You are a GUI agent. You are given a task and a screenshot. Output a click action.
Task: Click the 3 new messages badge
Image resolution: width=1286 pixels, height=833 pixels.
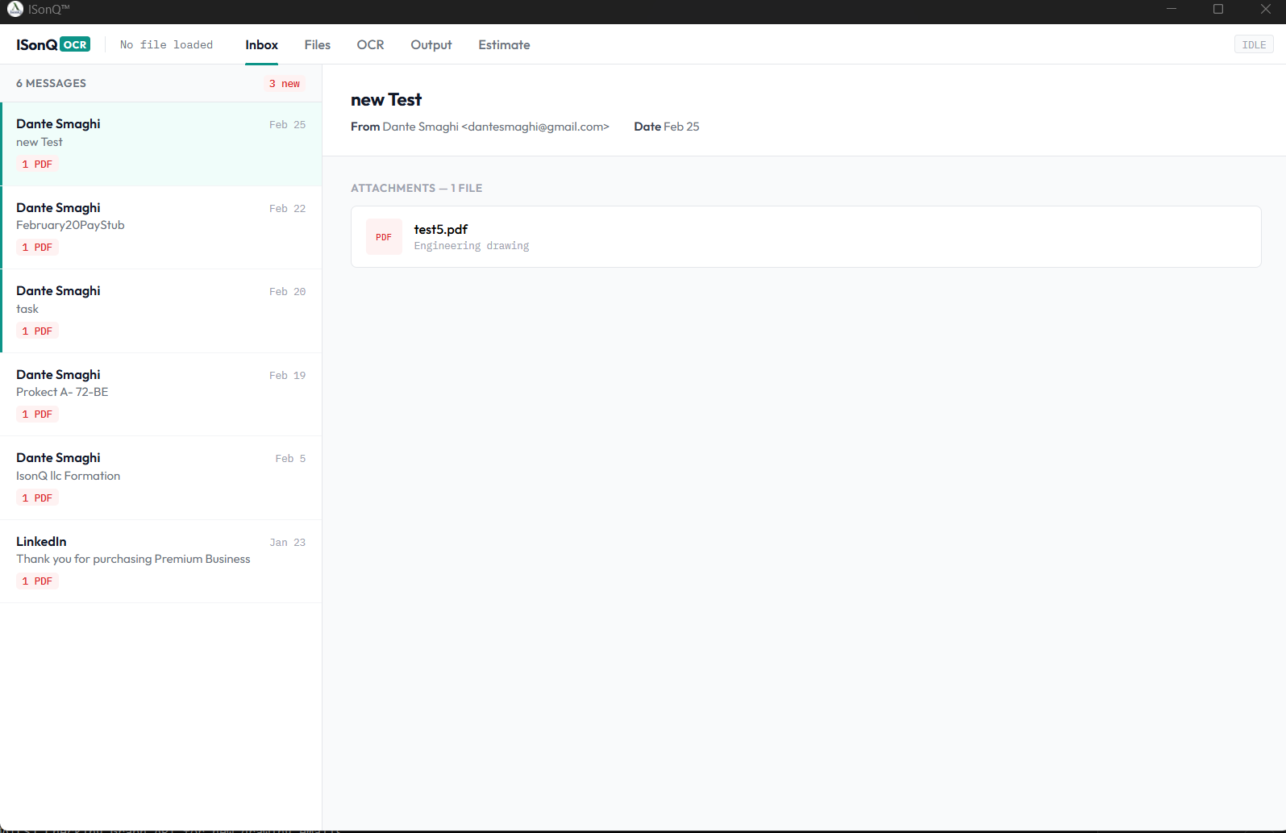point(285,84)
